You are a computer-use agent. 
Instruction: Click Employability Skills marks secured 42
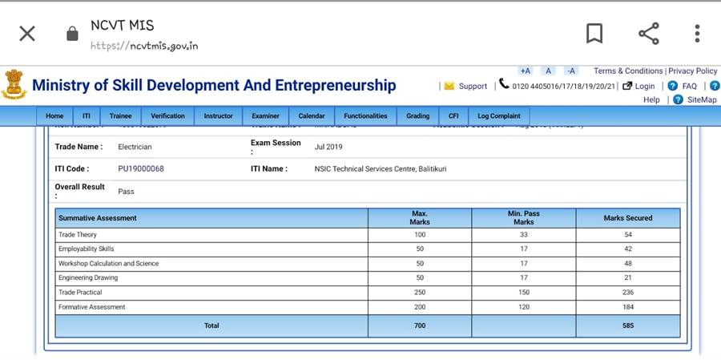click(628, 249)
